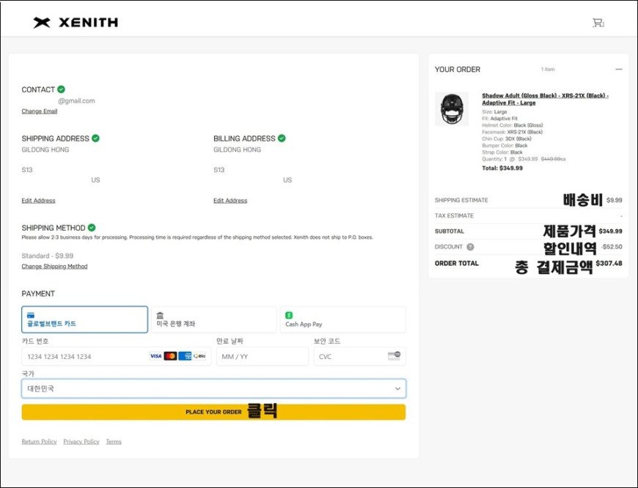The image size is (638, 488).
Task: Click the bank icon on 미국 은행 계좌
Action: point(160,315)
